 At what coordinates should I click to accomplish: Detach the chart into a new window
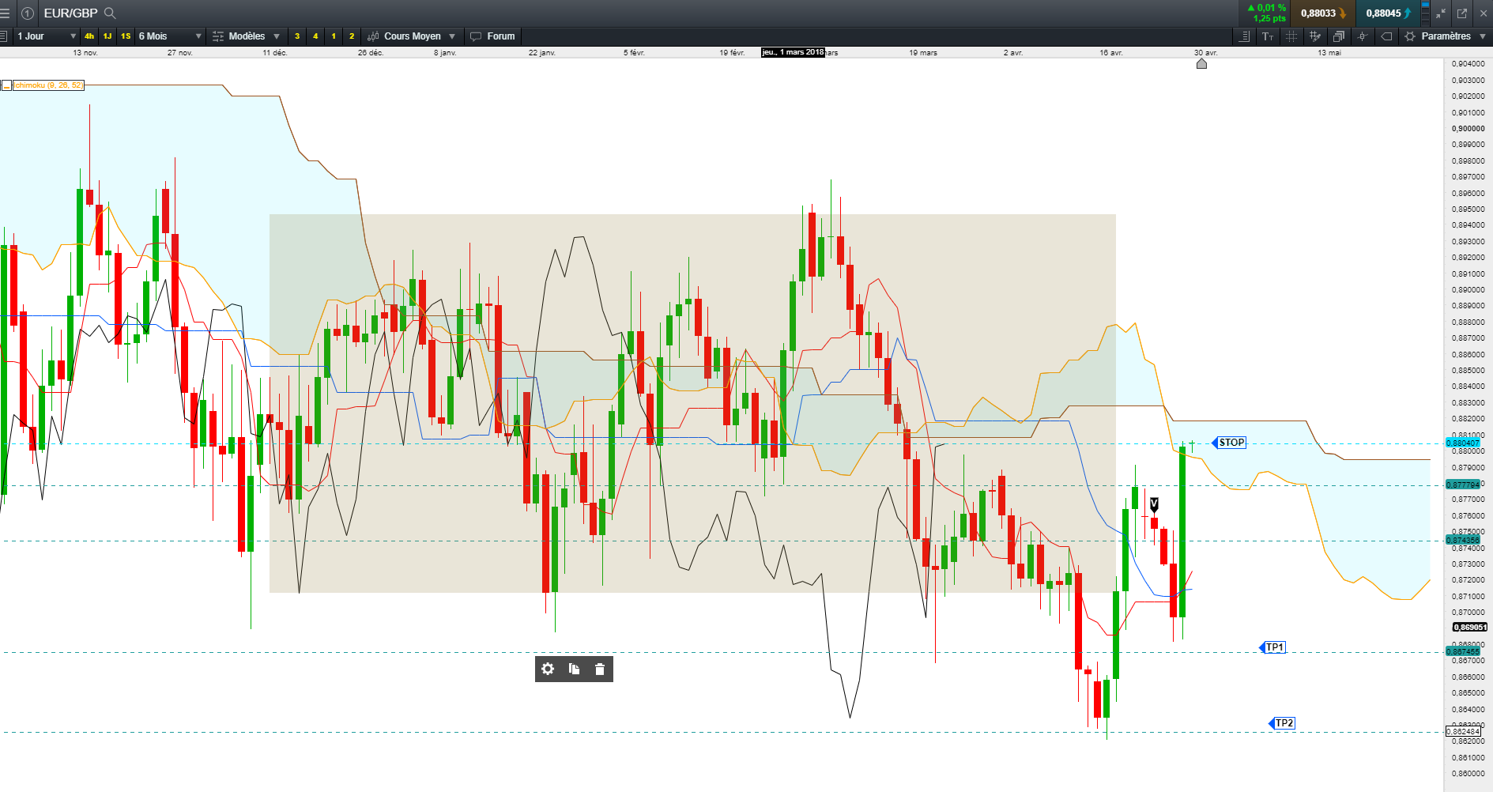[1462, 13]
